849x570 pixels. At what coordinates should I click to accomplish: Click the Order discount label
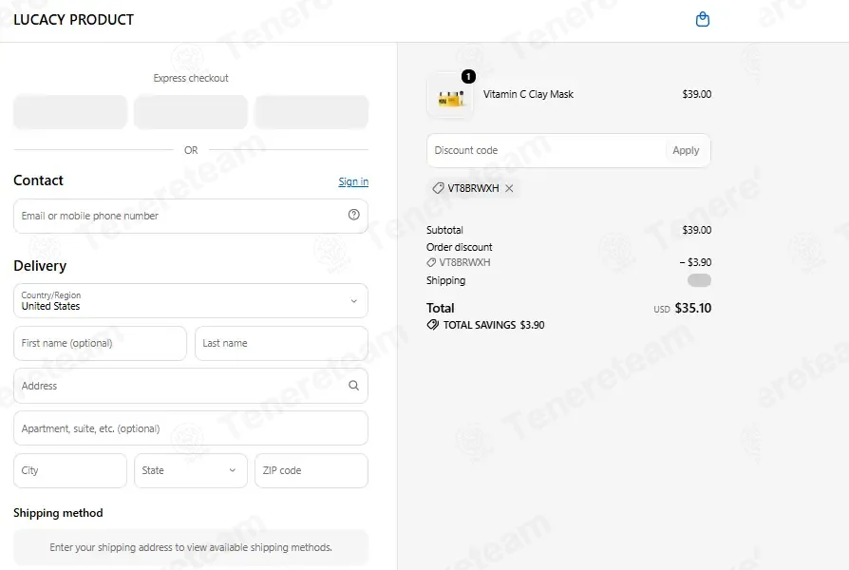point(459,247)
